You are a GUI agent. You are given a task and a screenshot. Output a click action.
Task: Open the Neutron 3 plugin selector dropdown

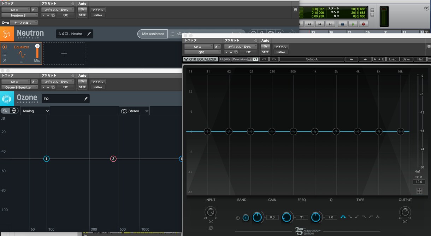click(19, 15)
